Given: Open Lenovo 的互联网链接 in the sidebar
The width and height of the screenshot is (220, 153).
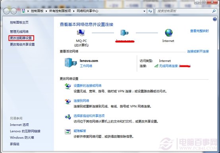Looking at the screenshot, I should tap(25, 131).
